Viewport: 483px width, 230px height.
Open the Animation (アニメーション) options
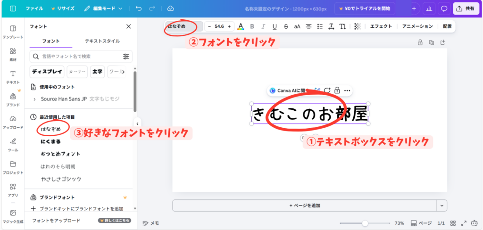tap(417, 26)
